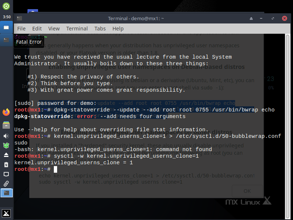Click the terminal vertical scrollbar
The width and height of the screenshot is (293, 220).
click(x=288, y=126)
